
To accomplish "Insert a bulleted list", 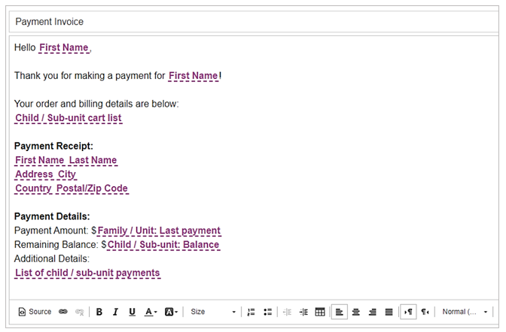I will click(x=267, y=312).
